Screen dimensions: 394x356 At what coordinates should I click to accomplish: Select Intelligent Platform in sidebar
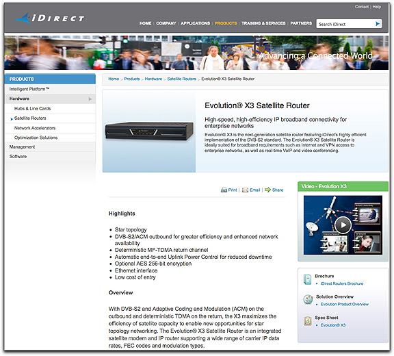pyautogui.click(x=50, y=89)
